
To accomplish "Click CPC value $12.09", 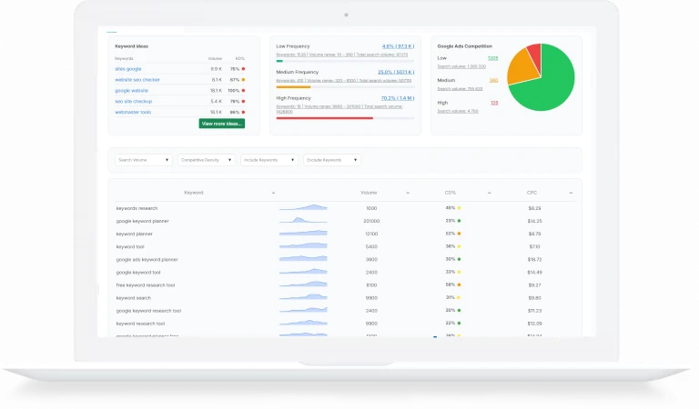I will (534, 324).
